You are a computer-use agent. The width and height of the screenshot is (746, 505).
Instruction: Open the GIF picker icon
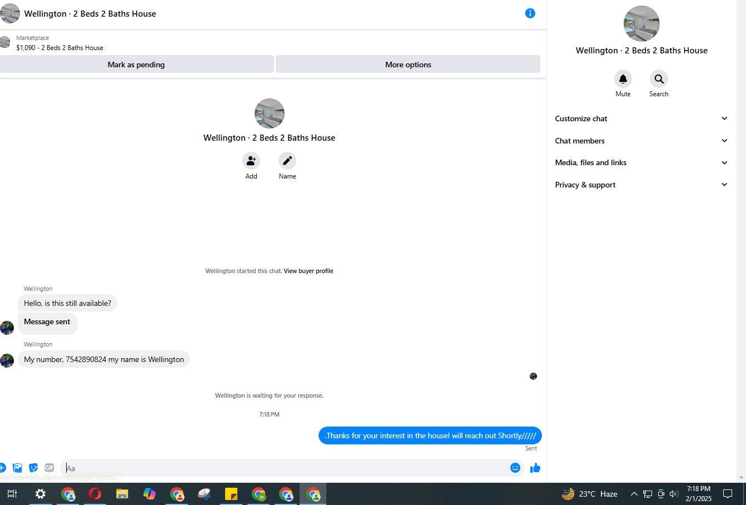click(49, 468)
